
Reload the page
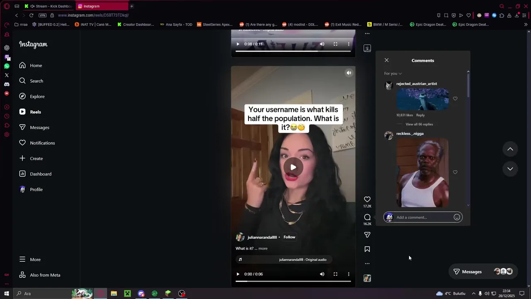(31, 15)
